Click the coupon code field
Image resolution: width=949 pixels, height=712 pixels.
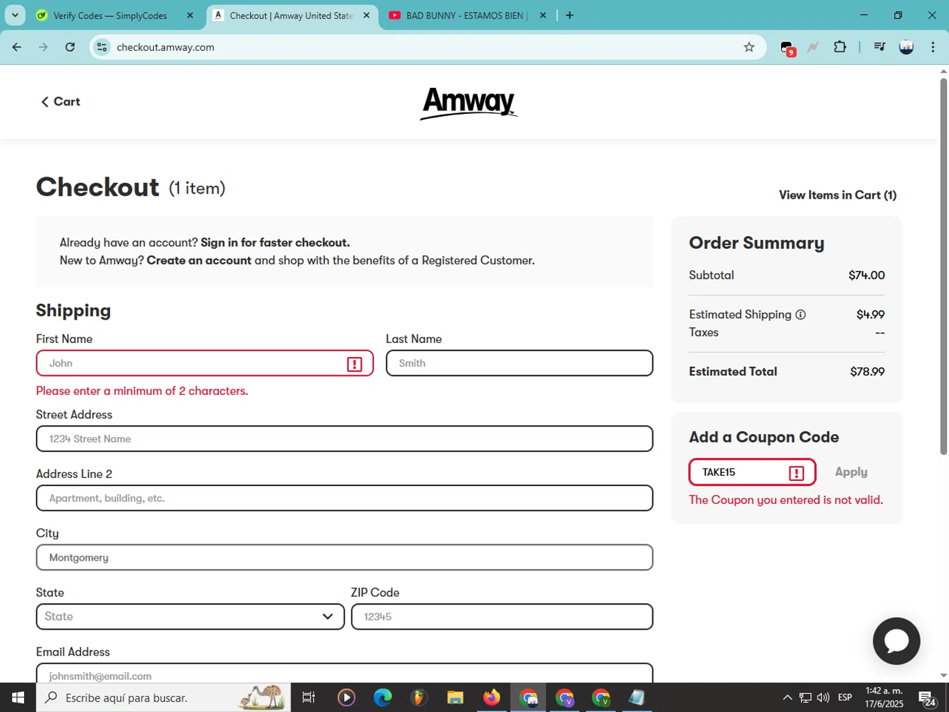tap(752, 472)
